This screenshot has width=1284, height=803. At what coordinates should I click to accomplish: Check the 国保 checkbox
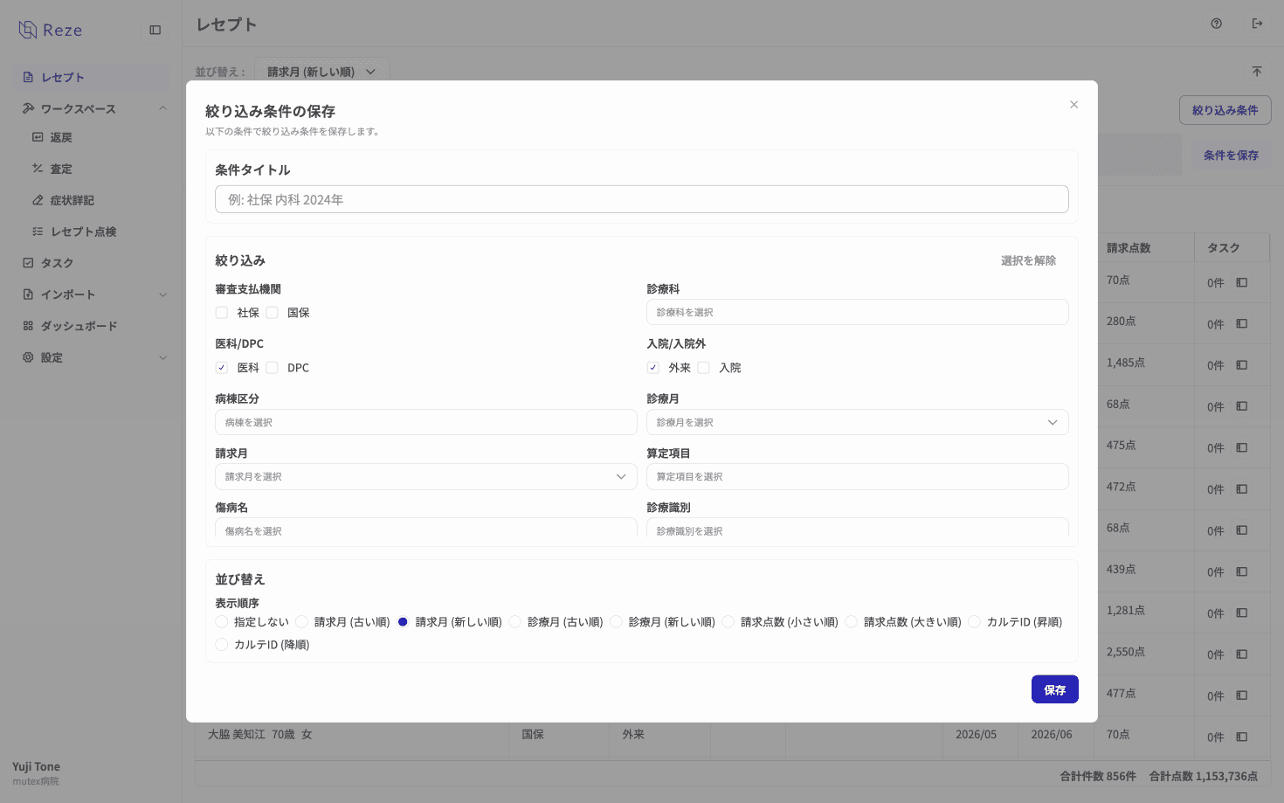[272, 313]
